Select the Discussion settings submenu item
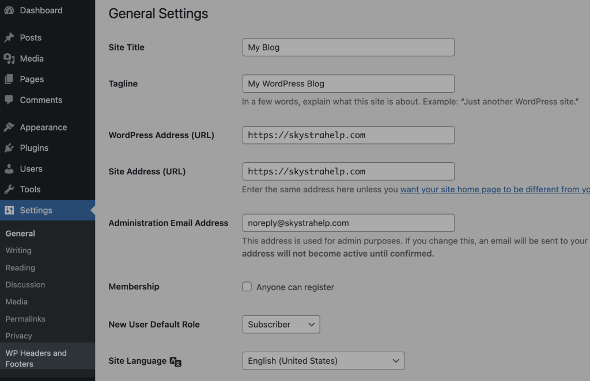This screenshot has height=381, width=590. tap(25, 284)
